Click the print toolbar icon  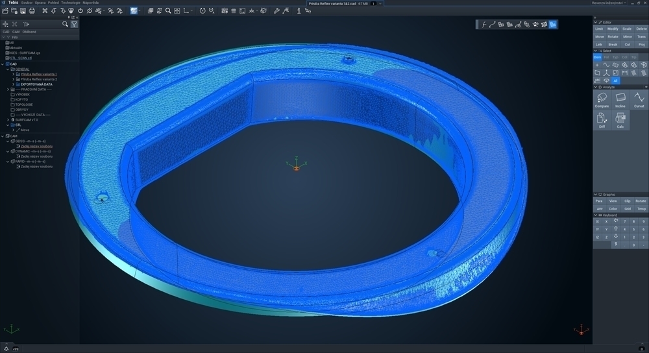pos(32,11)
